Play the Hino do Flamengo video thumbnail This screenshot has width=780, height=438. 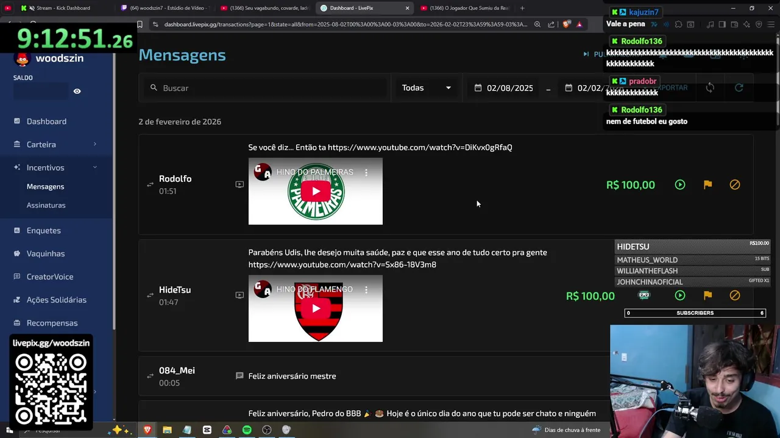coord(316,308)
